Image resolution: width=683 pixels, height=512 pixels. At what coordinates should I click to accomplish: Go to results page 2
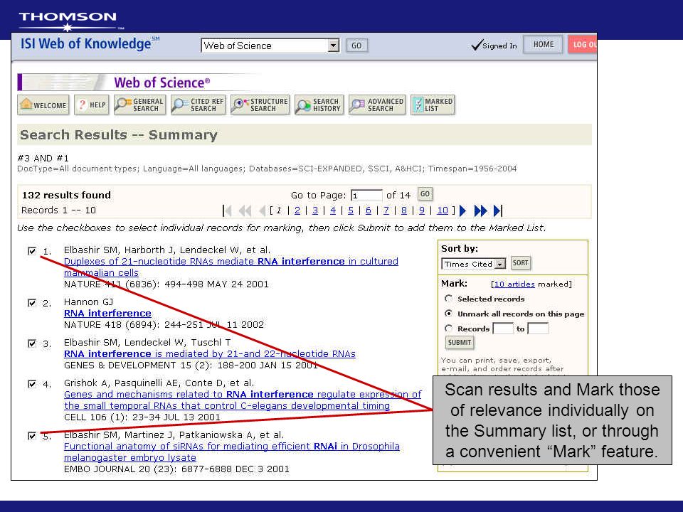(x=297, y=210)
